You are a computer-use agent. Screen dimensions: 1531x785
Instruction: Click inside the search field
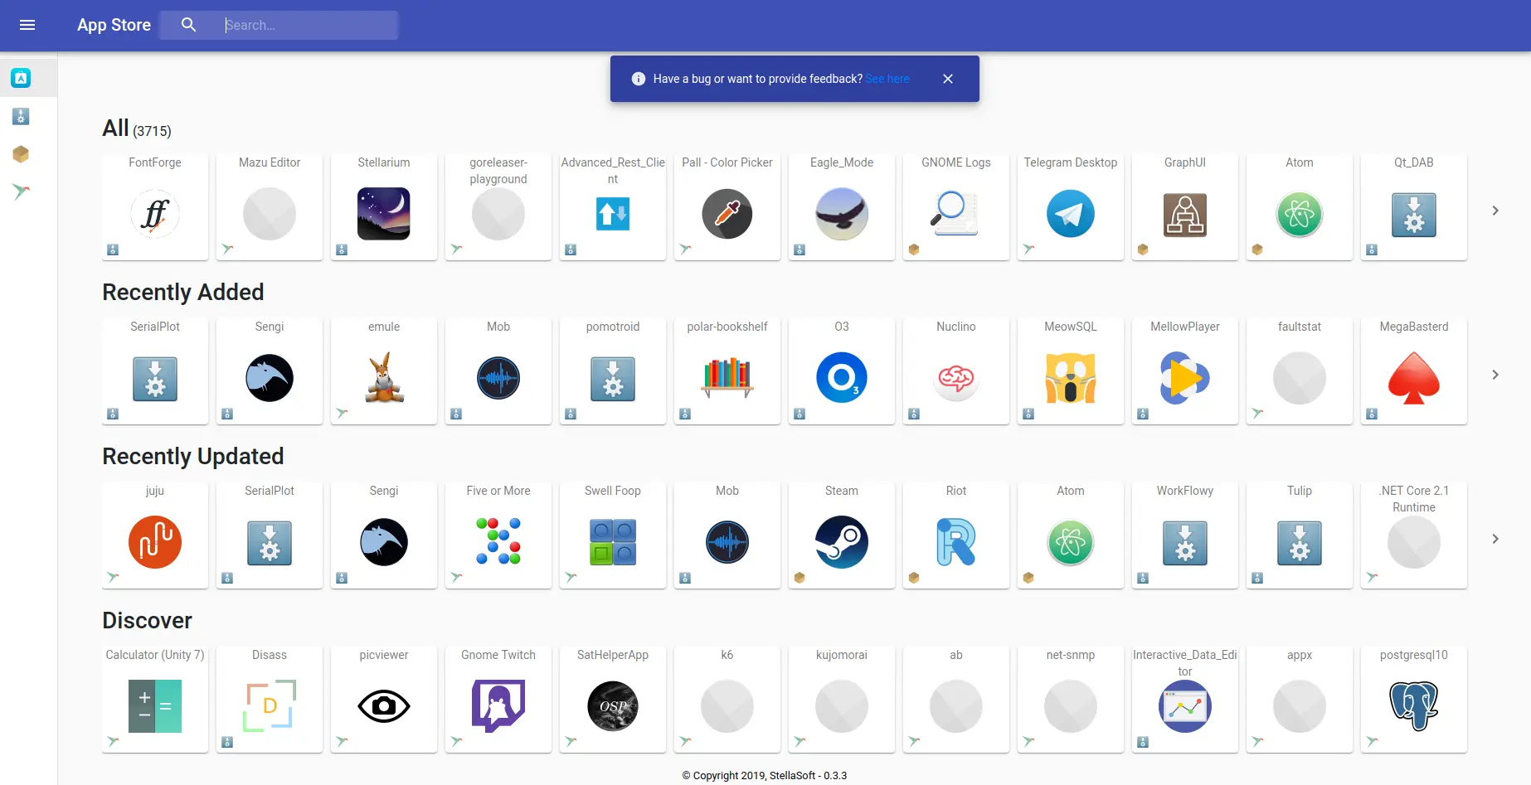(307, 25)
